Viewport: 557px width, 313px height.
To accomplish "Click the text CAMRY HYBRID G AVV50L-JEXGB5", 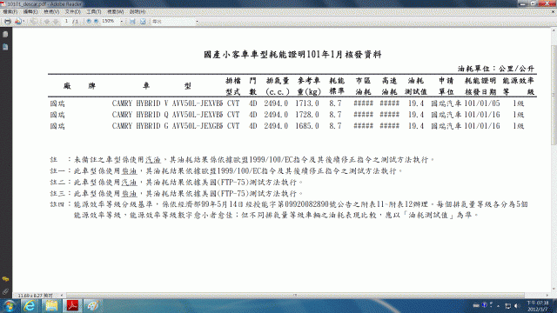I will click(x=167, y=126).
